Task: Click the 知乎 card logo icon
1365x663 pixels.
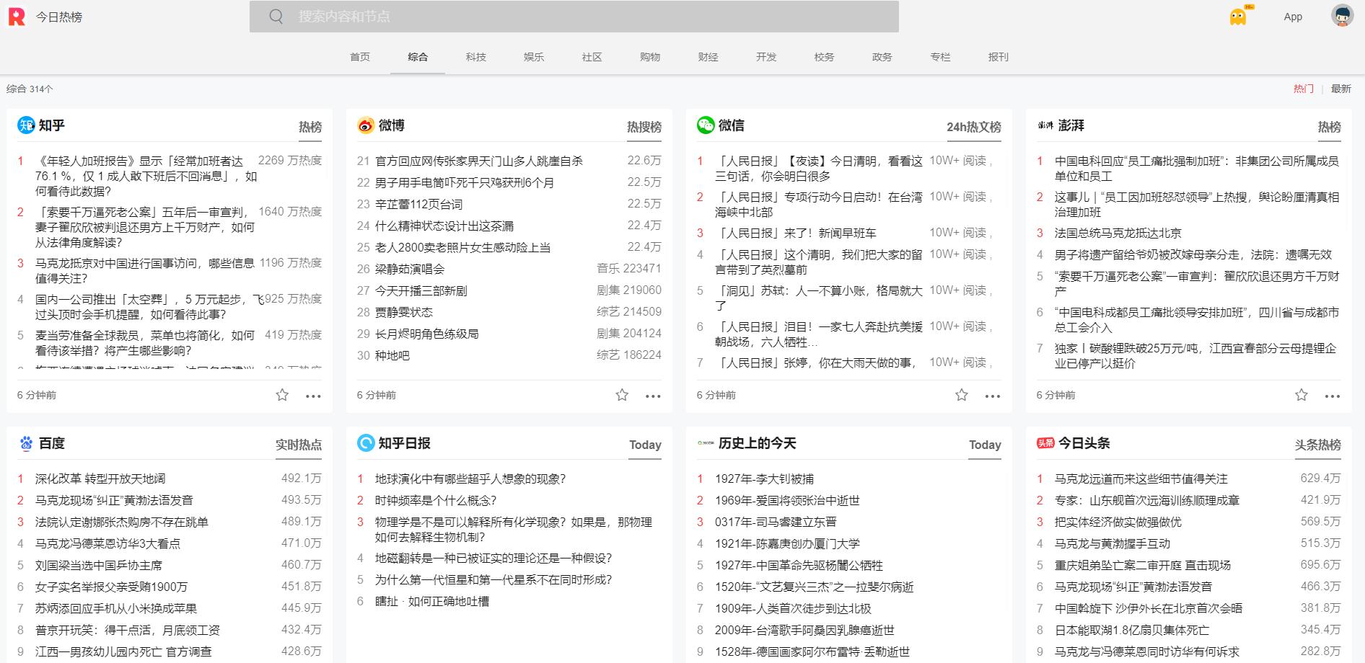Action: (26, 125)
